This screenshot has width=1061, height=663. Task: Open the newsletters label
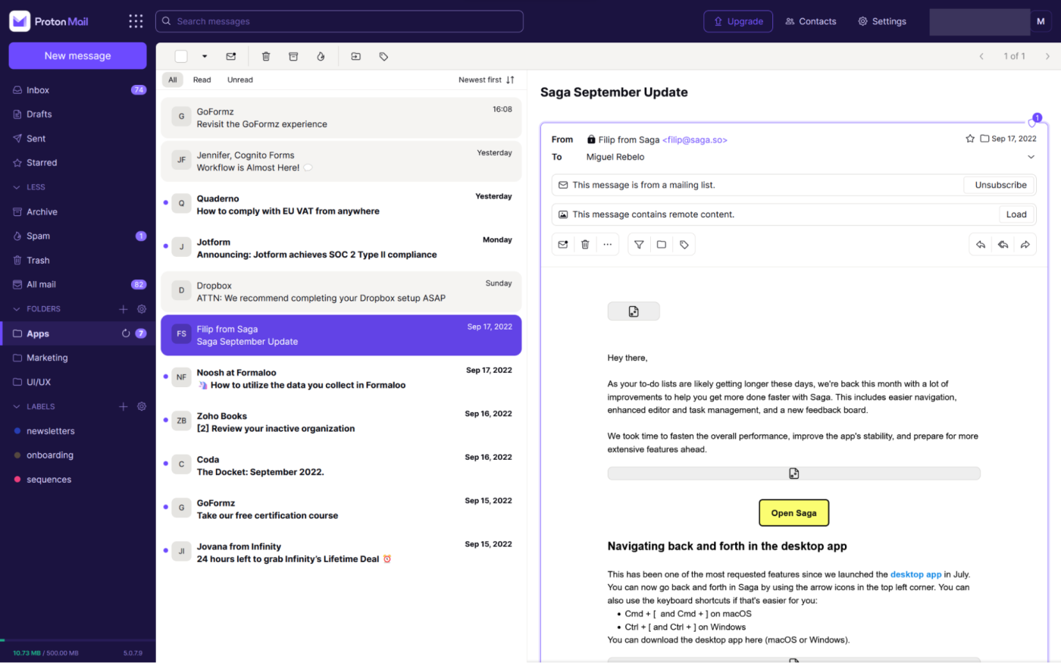pyautogui.click(x=78, y=431)
